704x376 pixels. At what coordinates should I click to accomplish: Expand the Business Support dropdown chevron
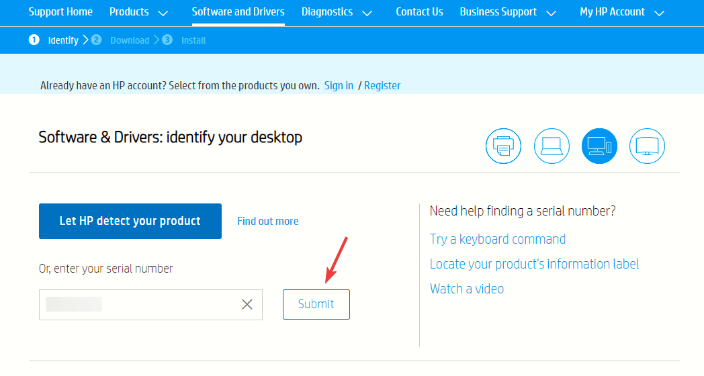(x=552, y=13)
